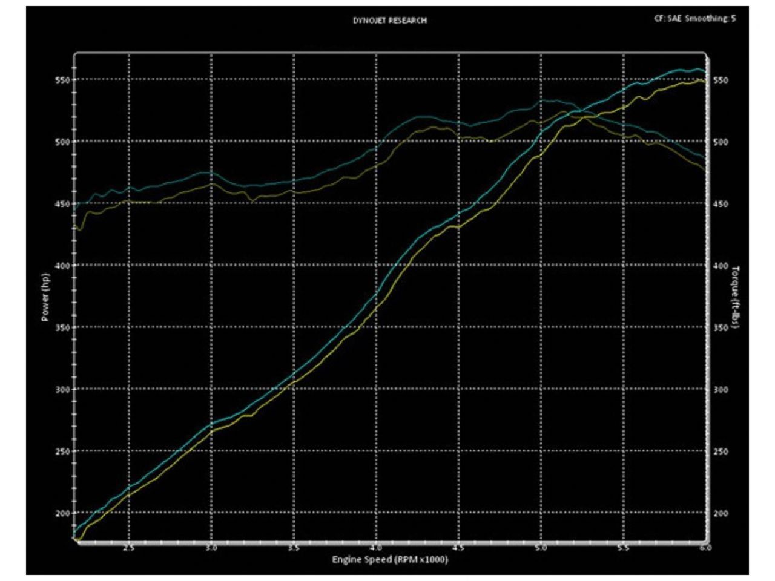Click the 2.5 RPM axis tick label
Image resolution: width=775 pixels, height=581 pixels.
pyautogui.click(x=129, y=548)
